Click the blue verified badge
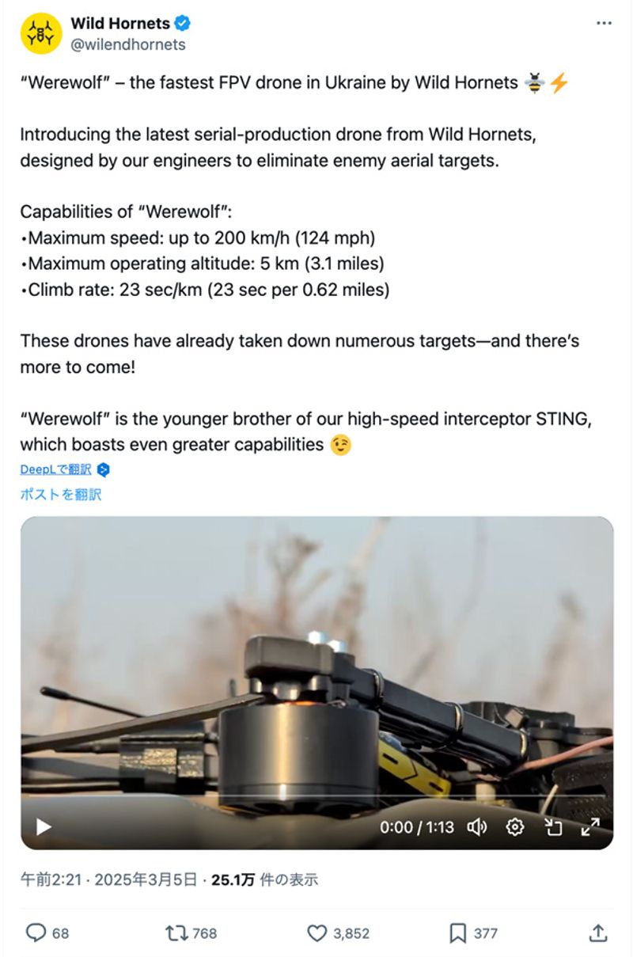The height and width of the screenshot is (957, 633). (182, 24)
